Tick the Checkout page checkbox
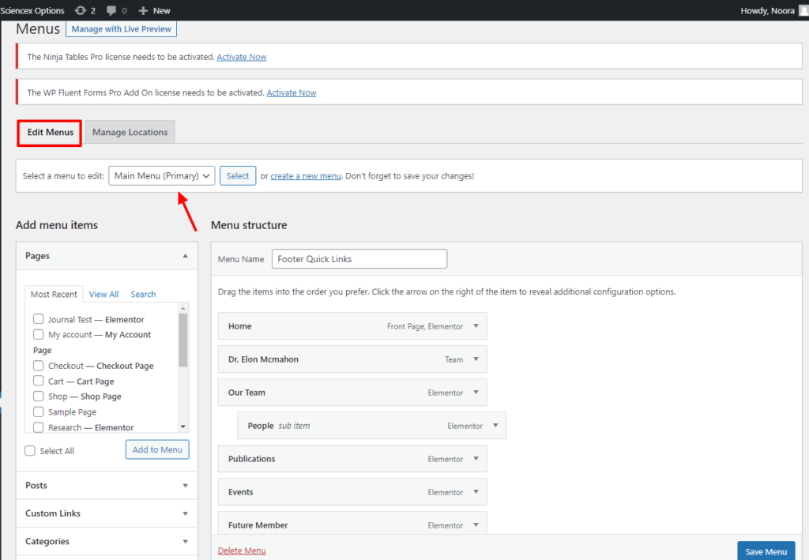Image resolution: width=809 pixels, height=560 pixels. [x=38, y=366]
